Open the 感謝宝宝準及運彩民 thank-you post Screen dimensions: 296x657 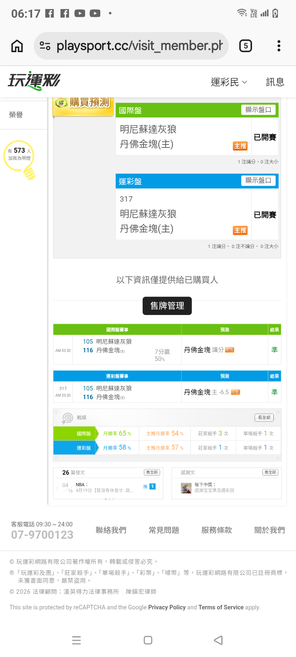click(x=215, y=490)
